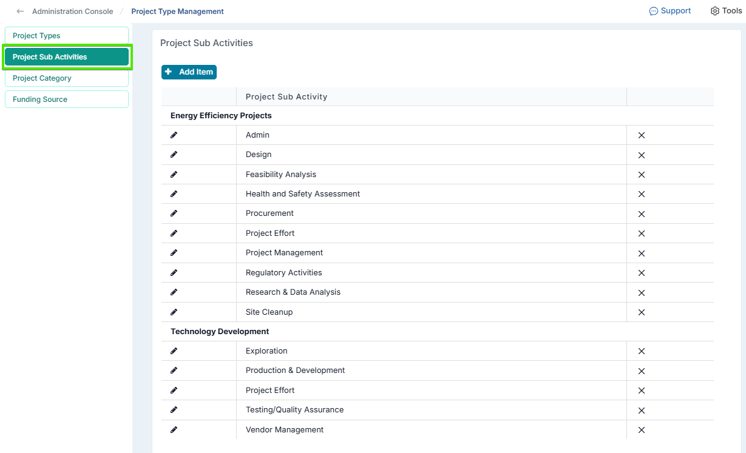Delete Production & Development row

[641, 371]
